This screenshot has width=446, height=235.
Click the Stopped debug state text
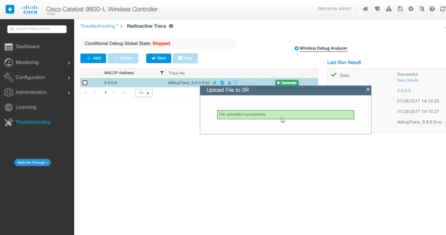click(x=161, y=44)
